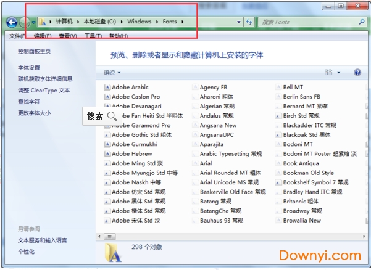Select the Angsana New font icon
The height and width of the screenshot is (270, 371).
point(195,125)
